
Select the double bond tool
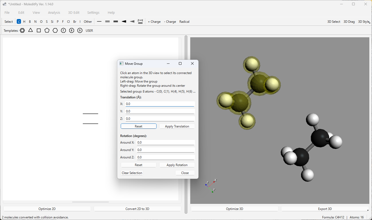tap(107, 22)
